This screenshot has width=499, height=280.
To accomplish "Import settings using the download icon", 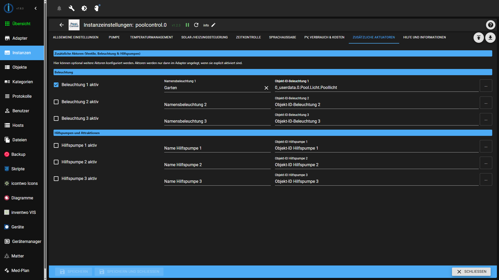I will pos(490,38).
